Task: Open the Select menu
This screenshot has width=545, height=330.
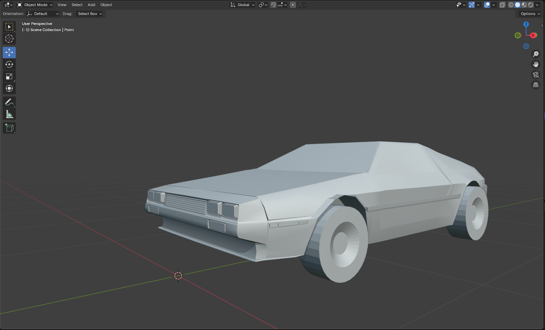Action: click(x=77, y=5)
